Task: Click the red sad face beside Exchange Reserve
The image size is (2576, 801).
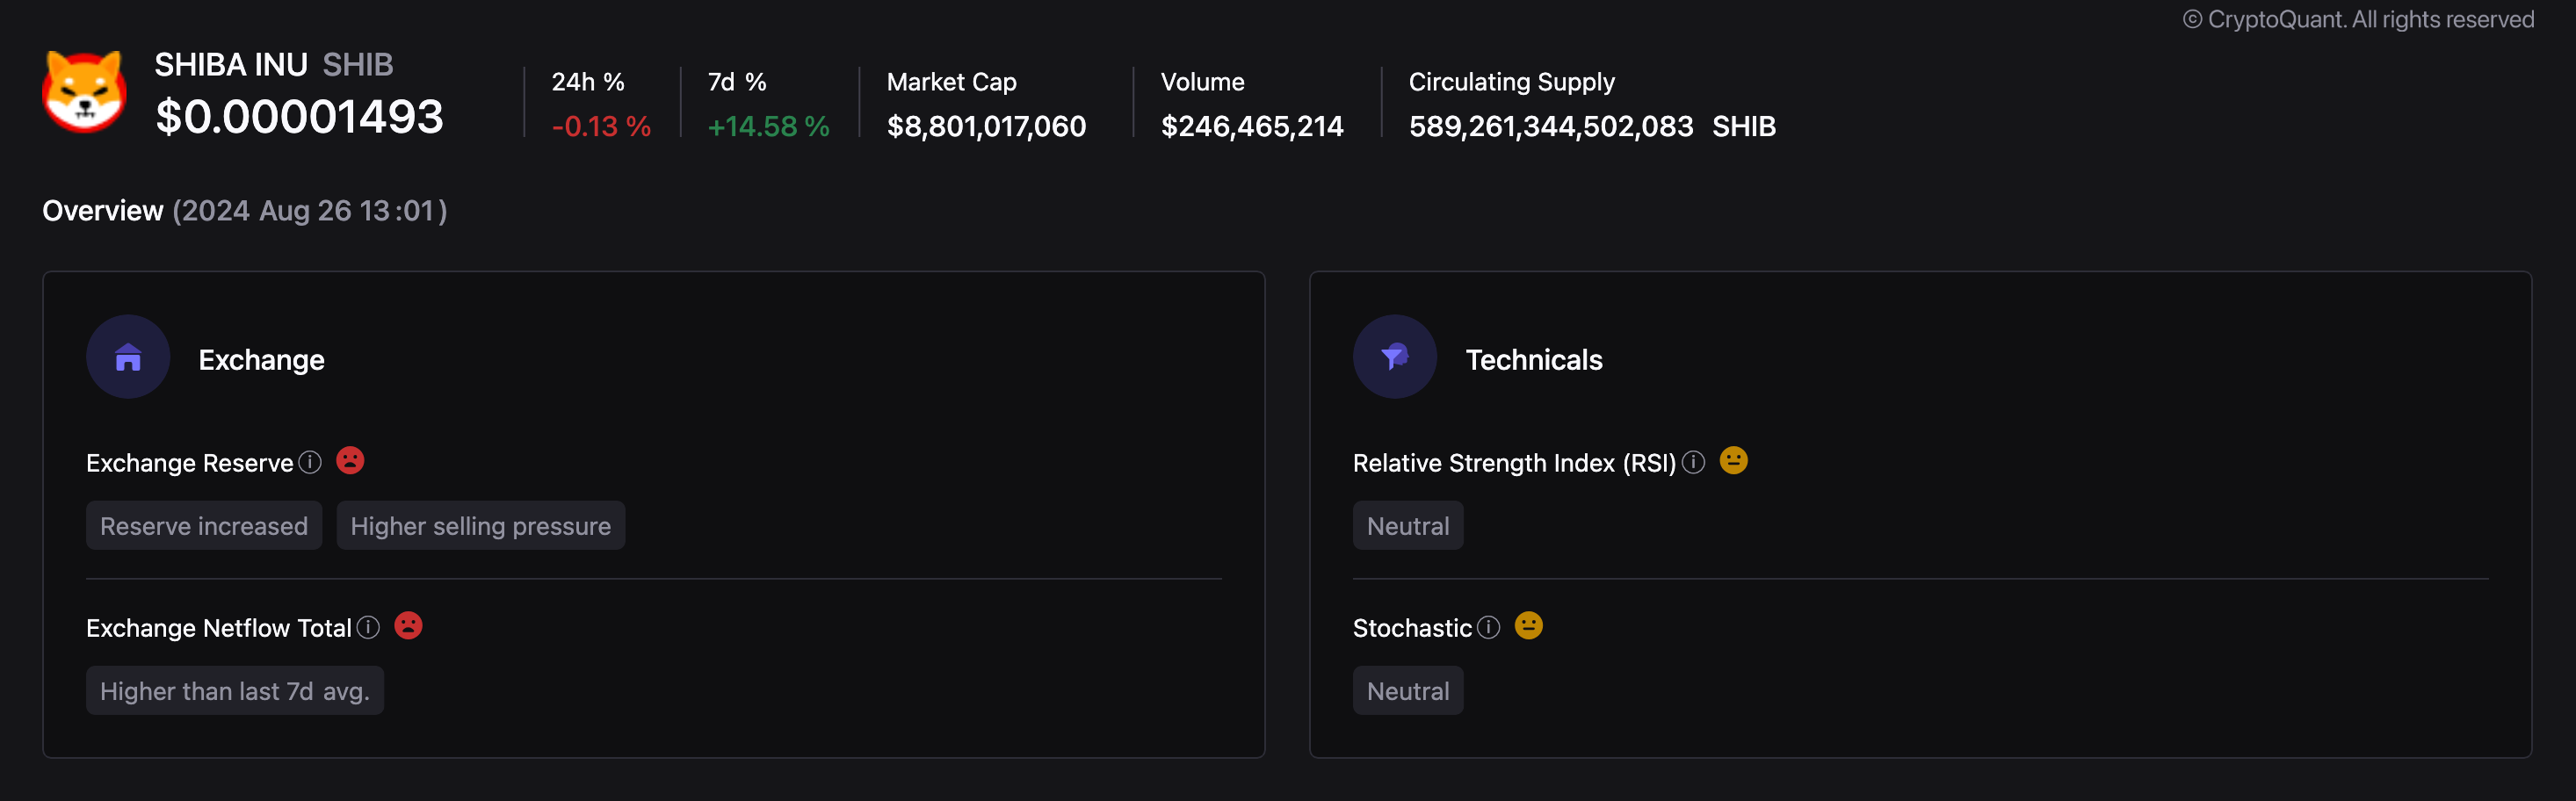Action: 350,460
